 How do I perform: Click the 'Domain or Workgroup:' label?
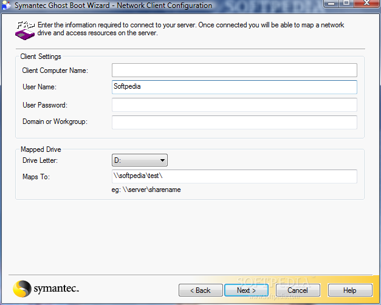55,122
